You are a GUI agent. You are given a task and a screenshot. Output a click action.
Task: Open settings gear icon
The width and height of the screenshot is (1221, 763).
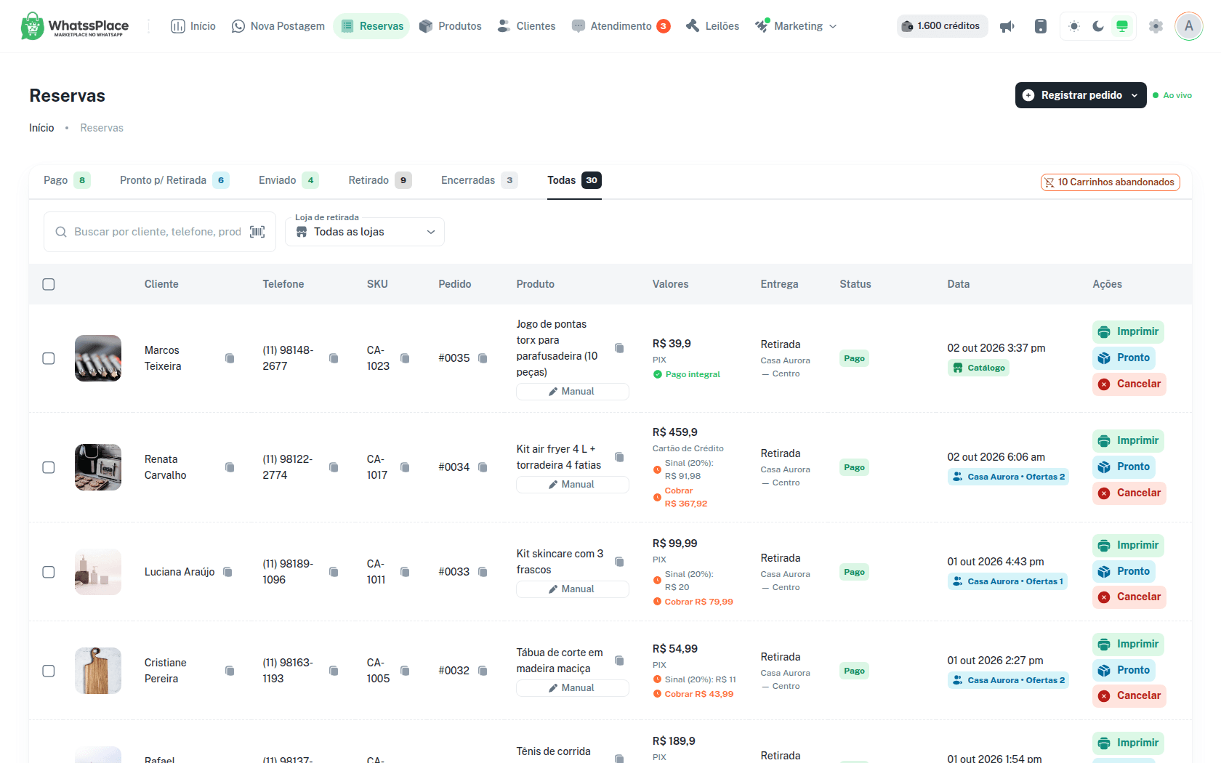(x=1156, y=26)
